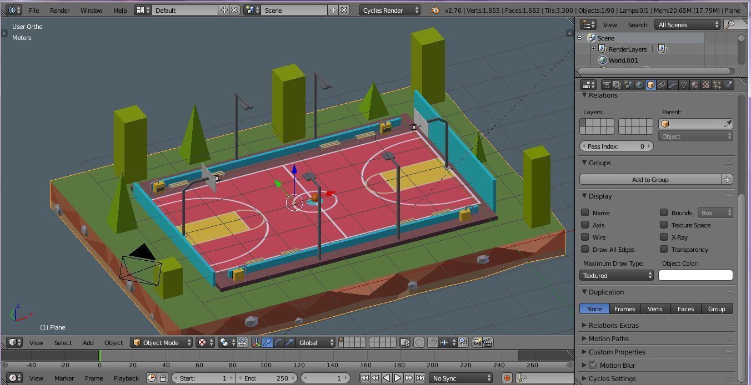Toggle use preview range clock icon

tap(152, 378)
